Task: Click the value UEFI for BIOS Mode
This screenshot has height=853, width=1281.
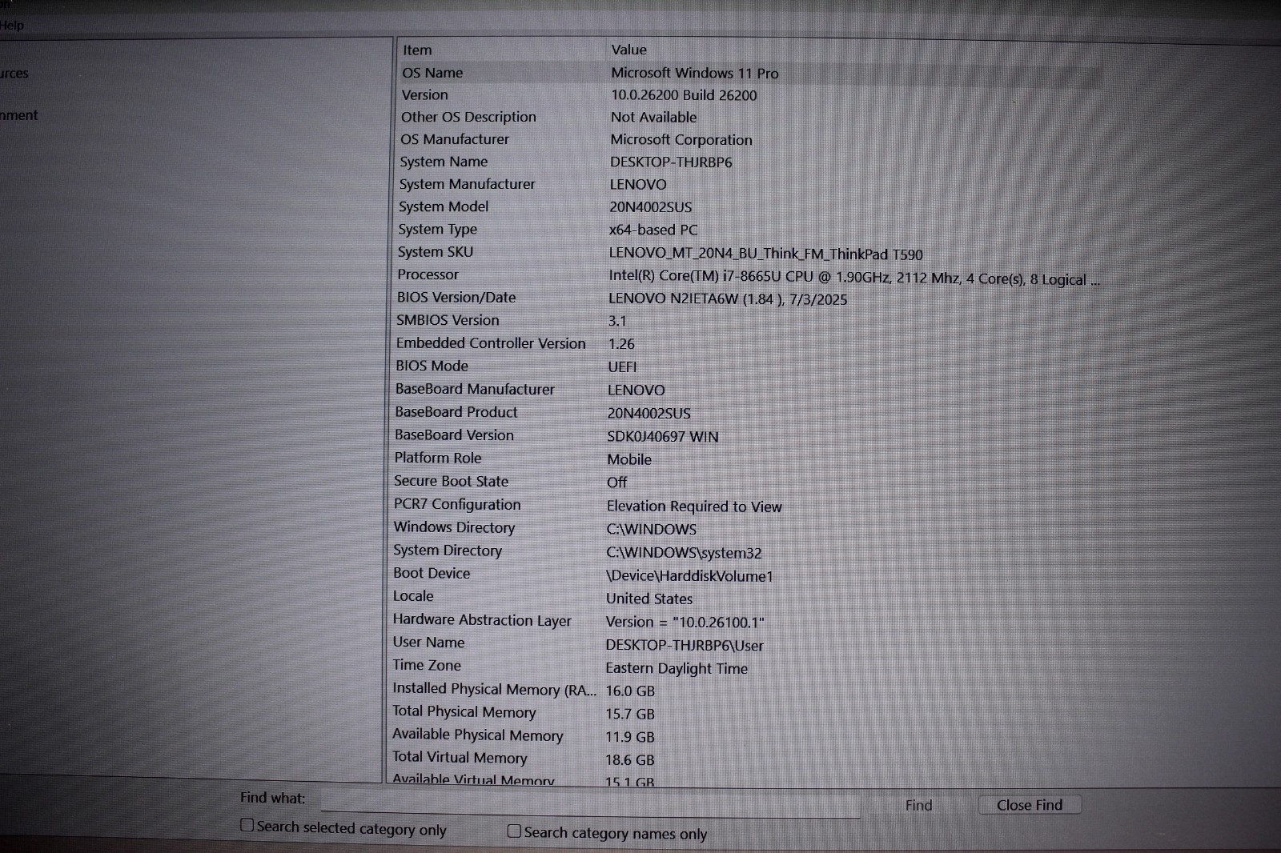Action: 622,367
